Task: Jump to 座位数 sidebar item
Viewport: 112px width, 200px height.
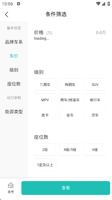Action: click(14, 84)
